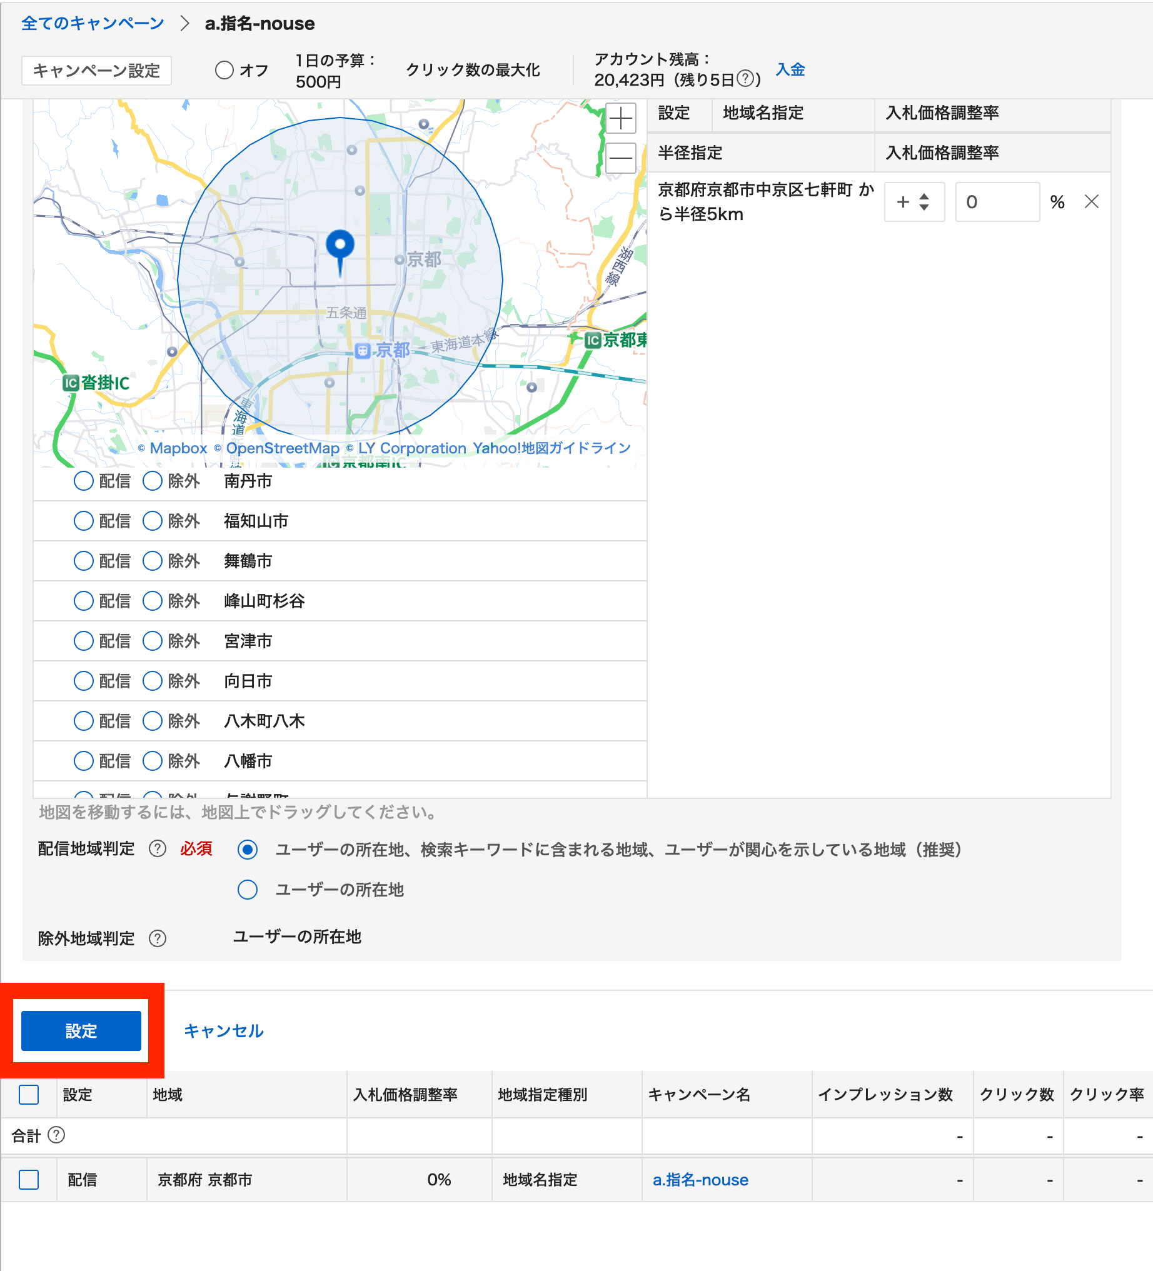
Task: Click help icon next to 配信地域判定
Action: coord(158,849)
